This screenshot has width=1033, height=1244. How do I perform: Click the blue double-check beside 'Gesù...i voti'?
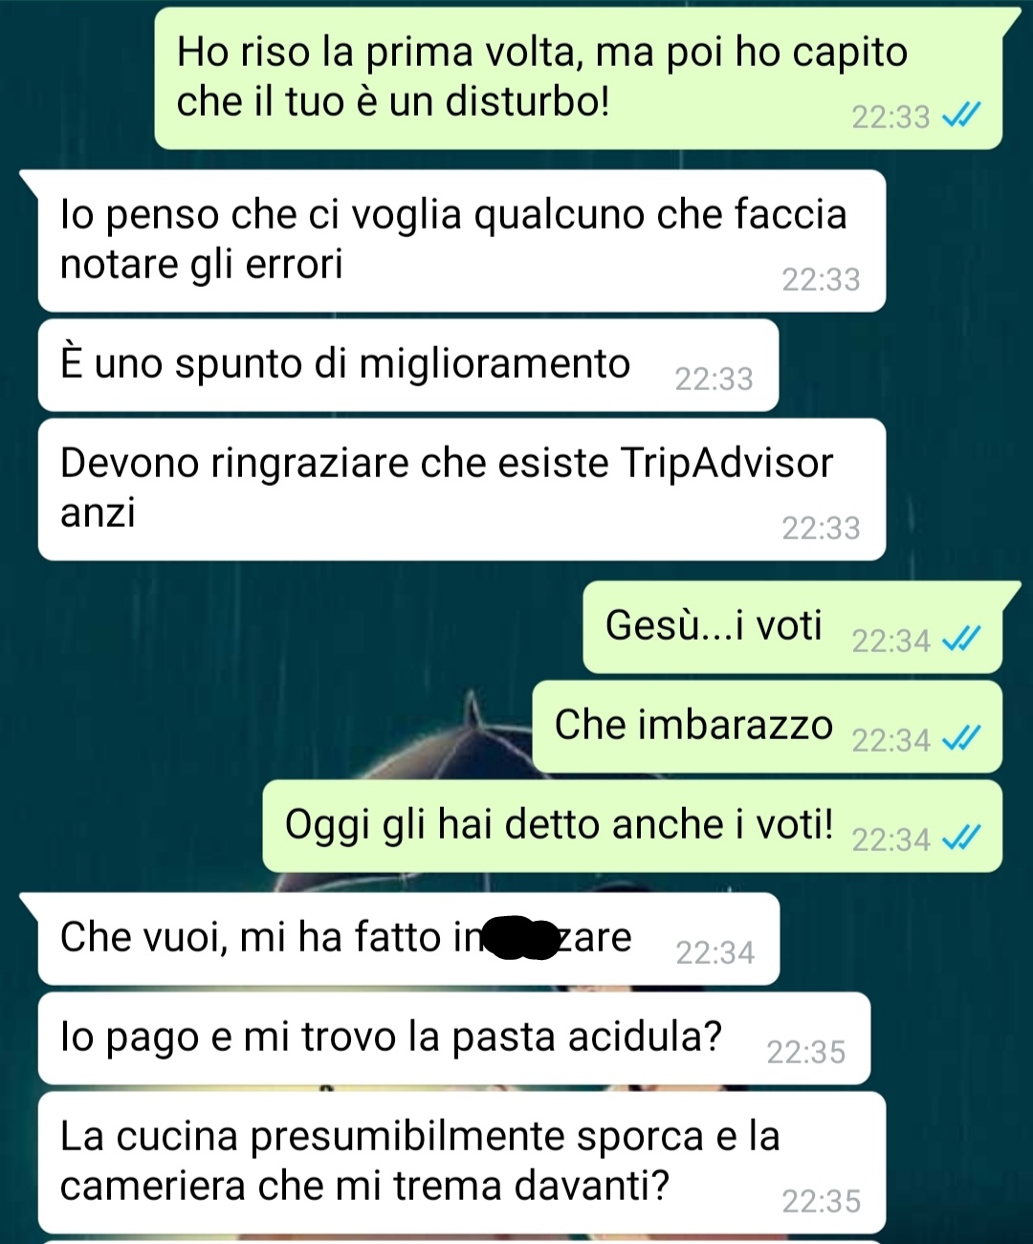[961, 639]
